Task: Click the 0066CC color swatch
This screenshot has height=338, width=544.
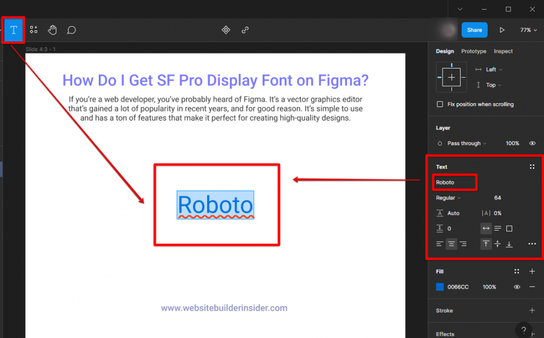Action: [x=439, y=286]
